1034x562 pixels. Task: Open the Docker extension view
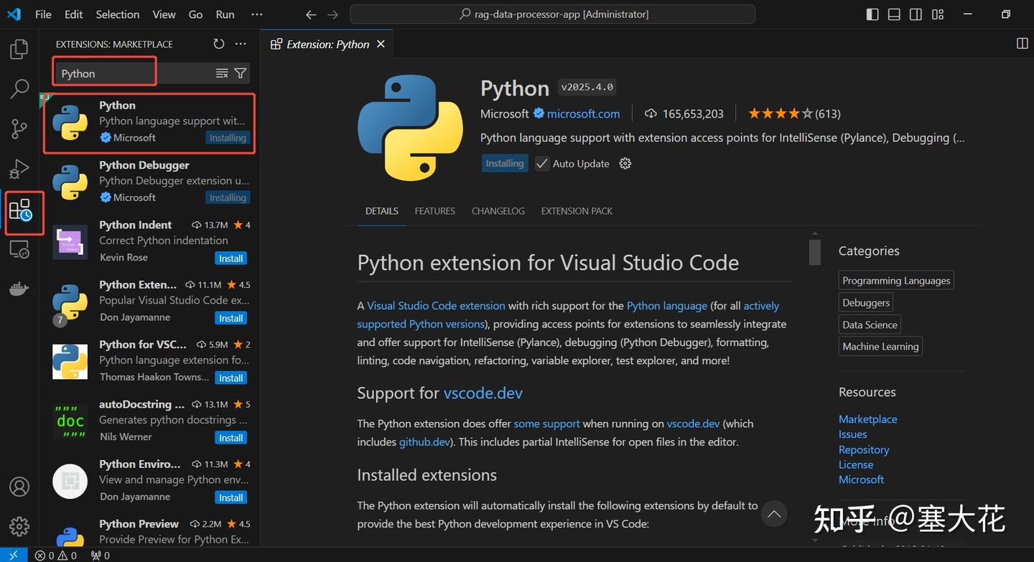(19, 289)
